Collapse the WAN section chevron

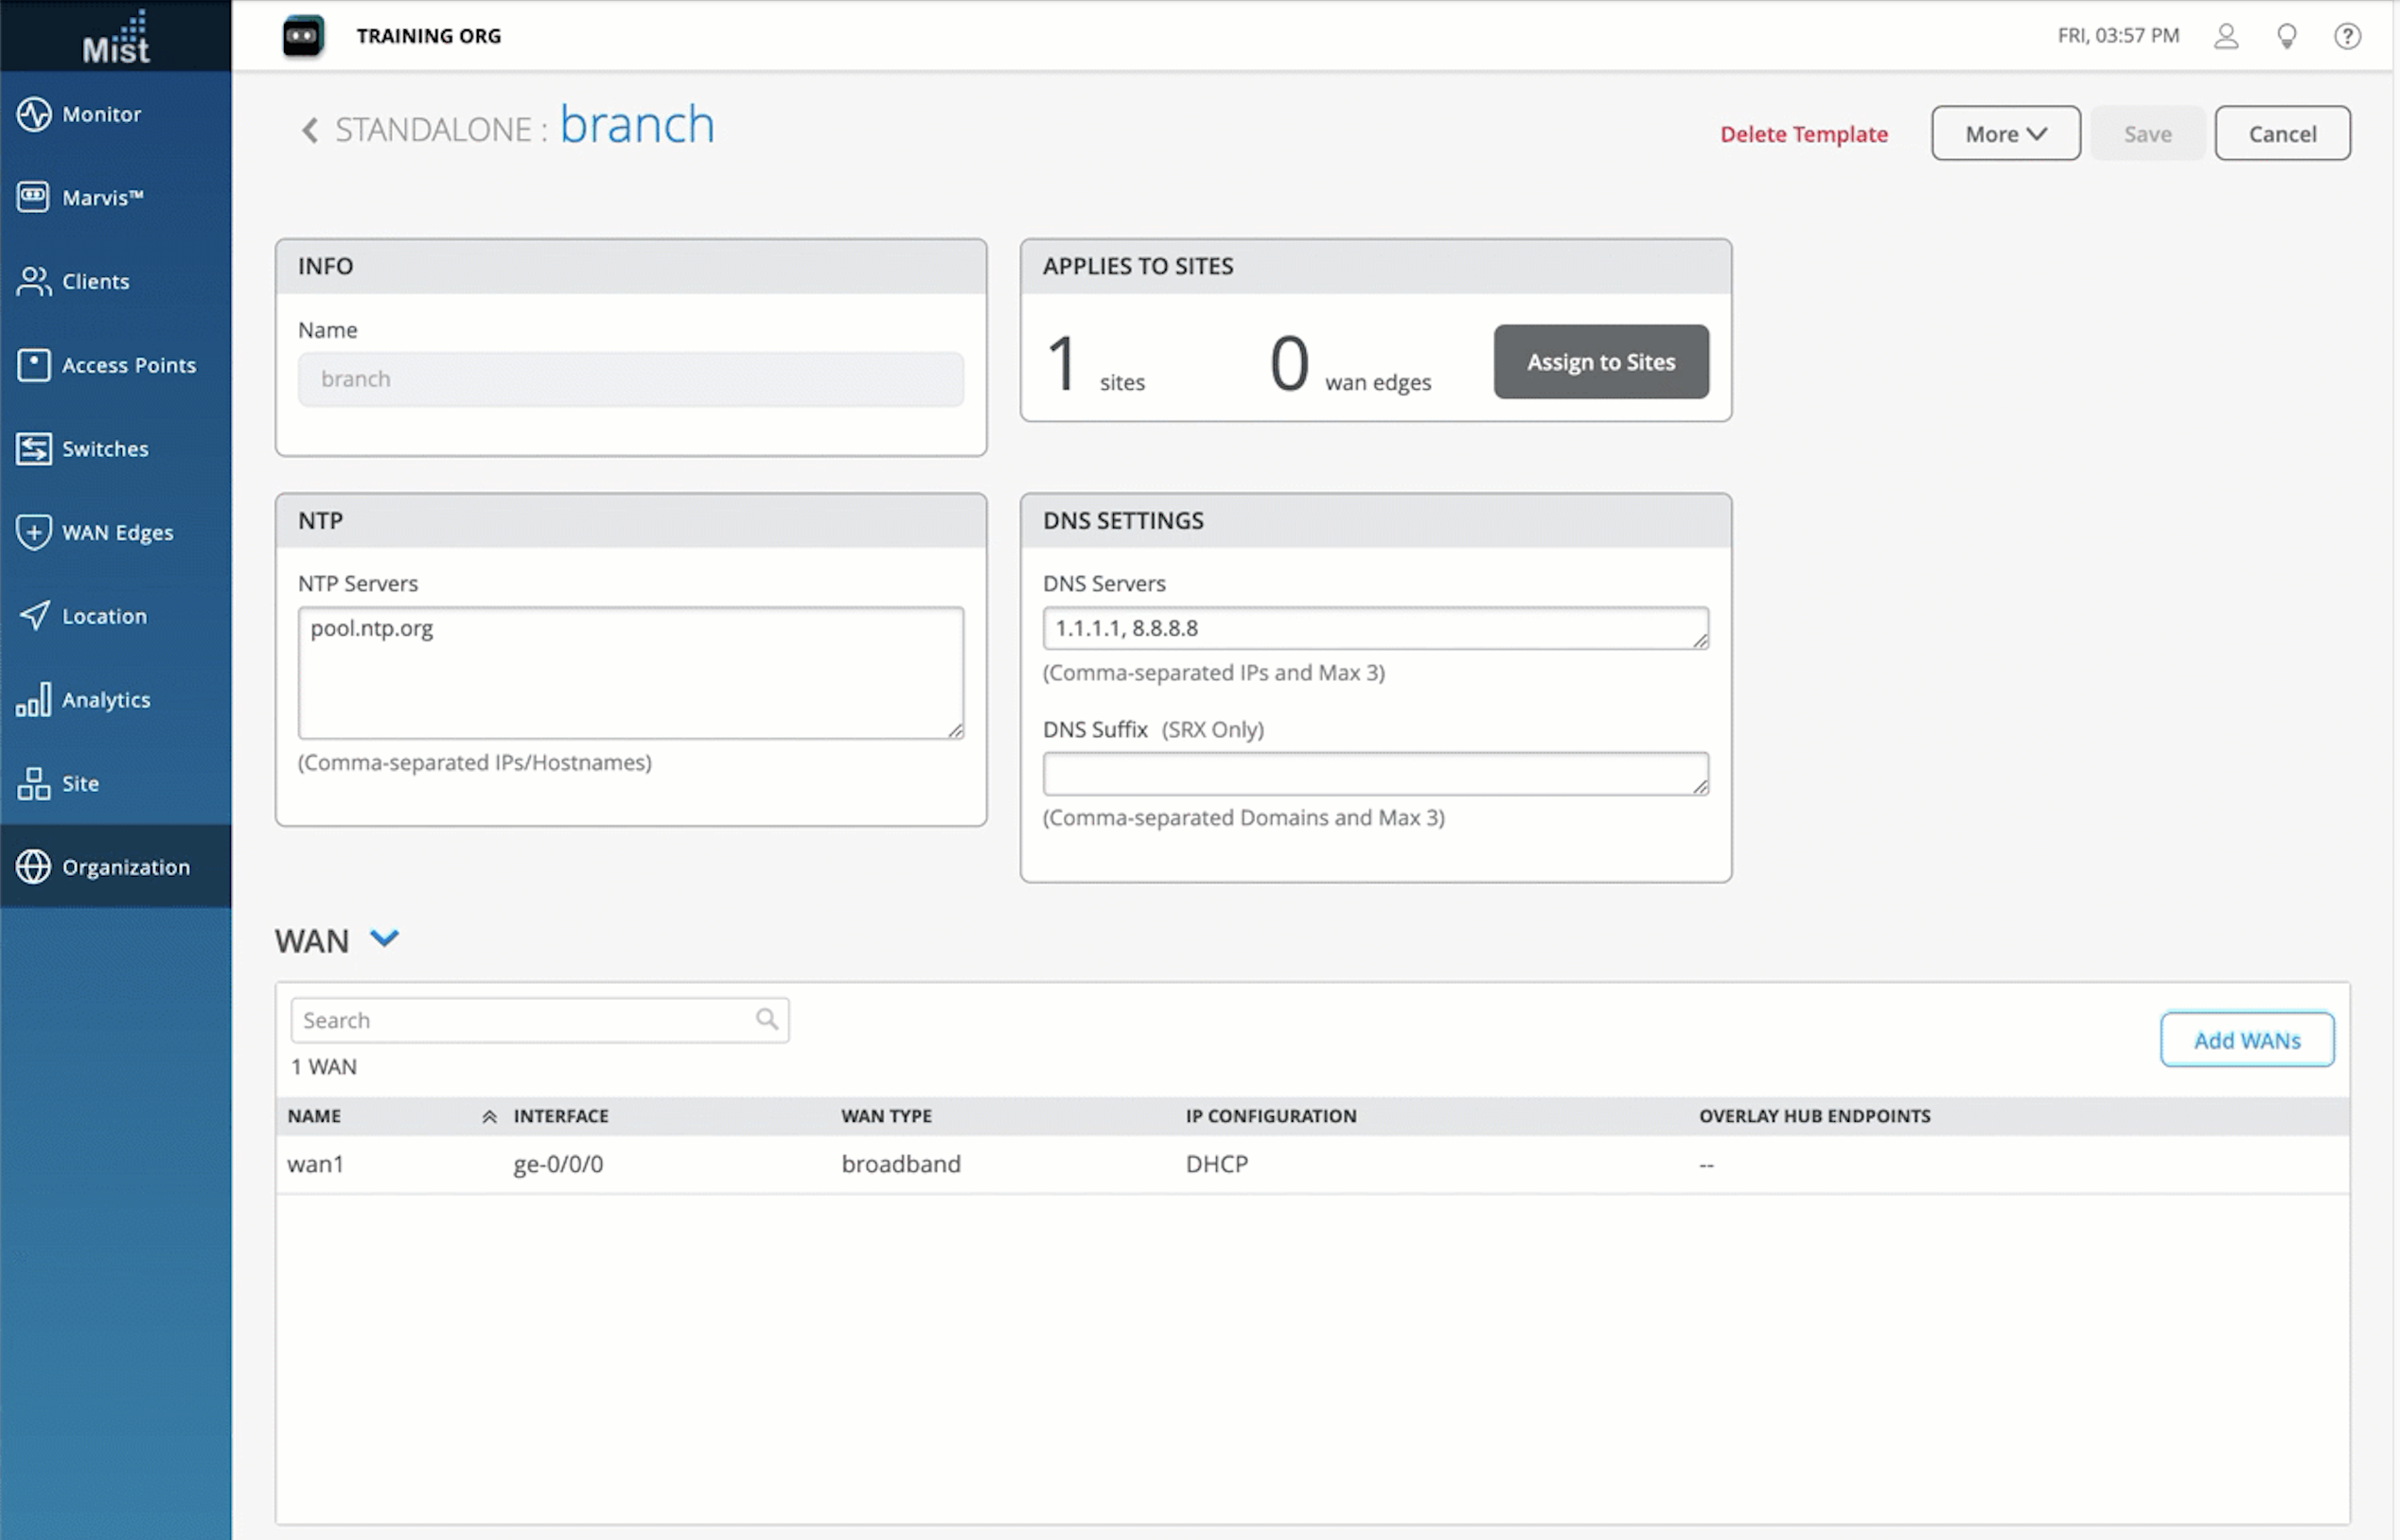[384, 938]
